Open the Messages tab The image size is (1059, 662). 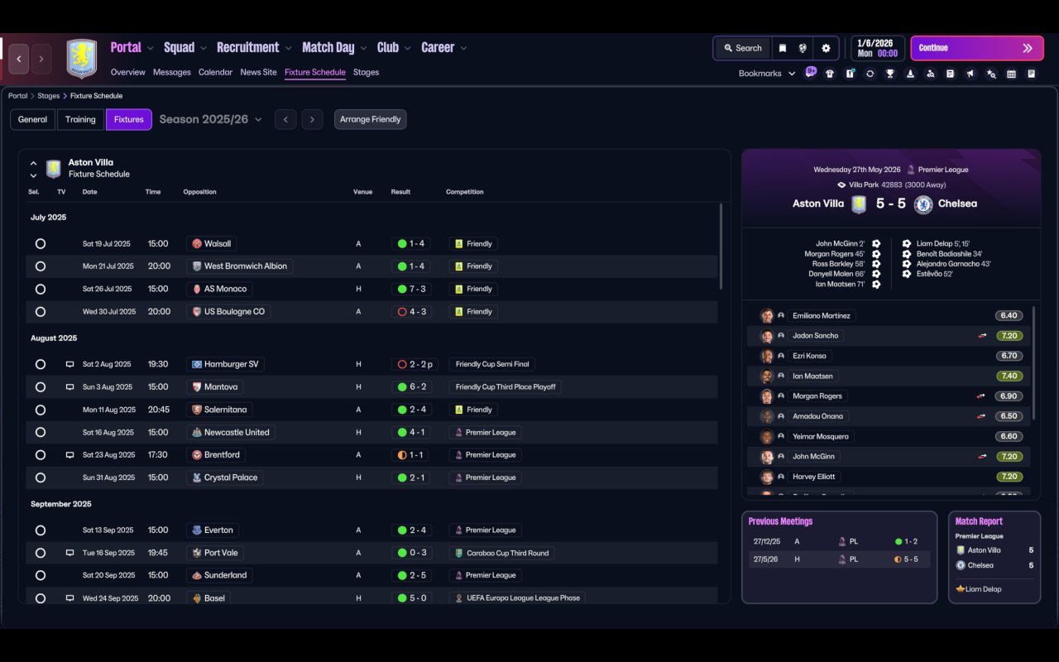pos(172,72)
